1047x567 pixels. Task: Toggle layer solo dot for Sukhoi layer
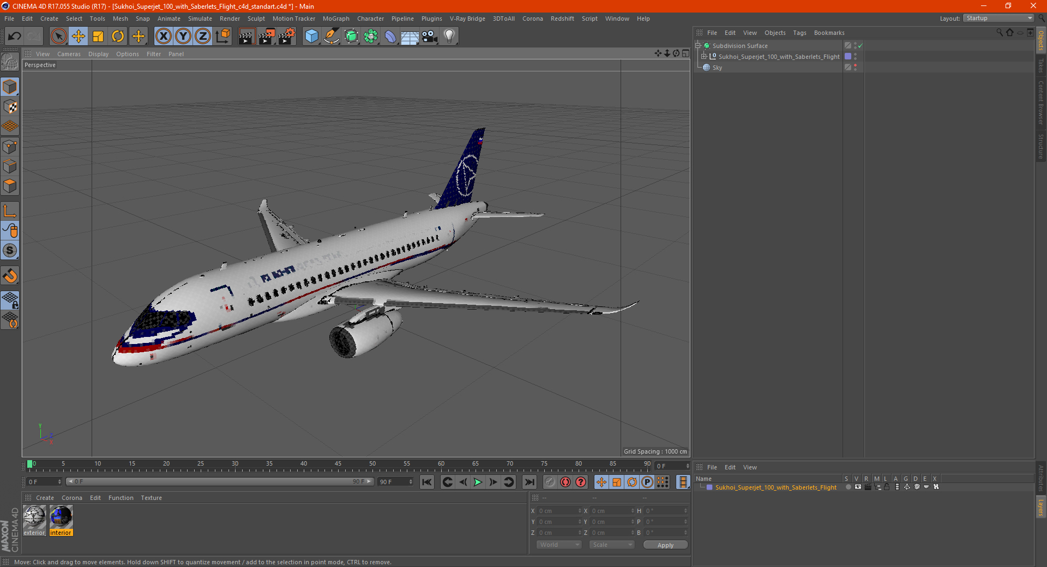848,487
